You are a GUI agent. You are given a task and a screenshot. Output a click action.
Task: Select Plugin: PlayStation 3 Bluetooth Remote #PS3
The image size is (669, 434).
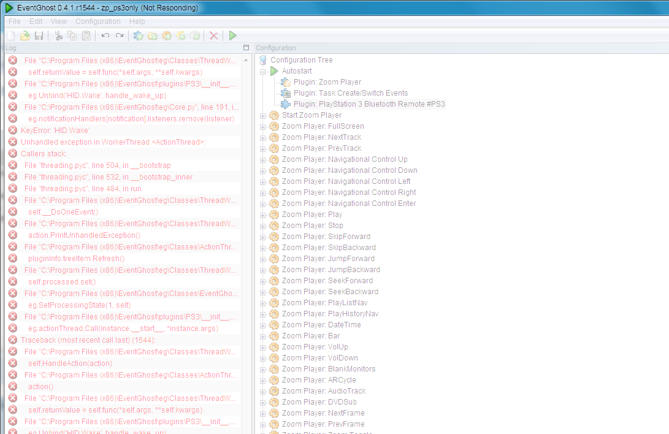369,104
